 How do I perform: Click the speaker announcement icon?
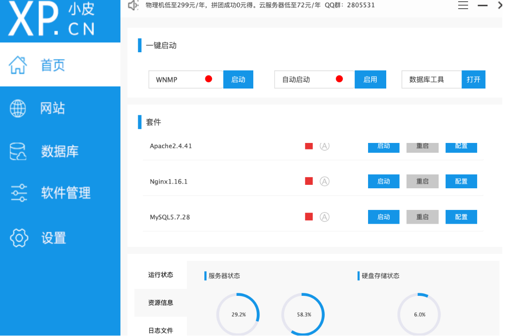133,6
